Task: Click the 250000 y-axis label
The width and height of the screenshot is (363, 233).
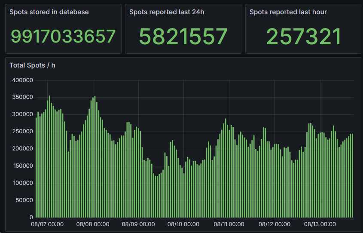Action: [x=22, y=131]
